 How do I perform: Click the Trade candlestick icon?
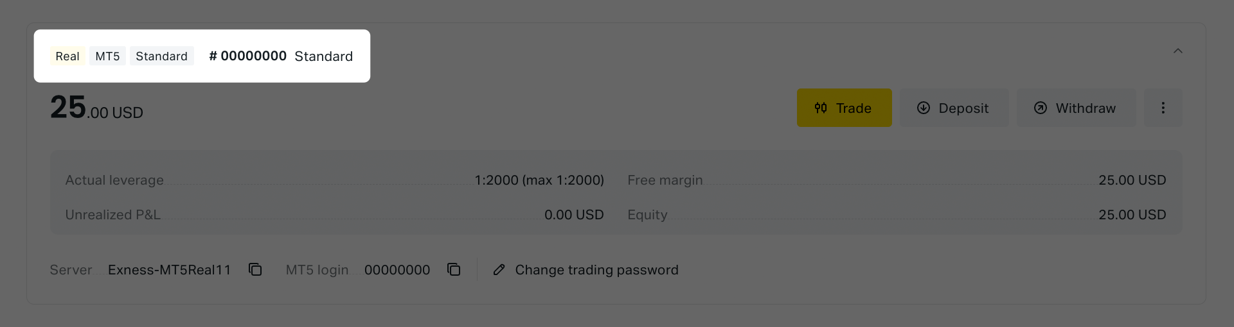pos(821,108)
